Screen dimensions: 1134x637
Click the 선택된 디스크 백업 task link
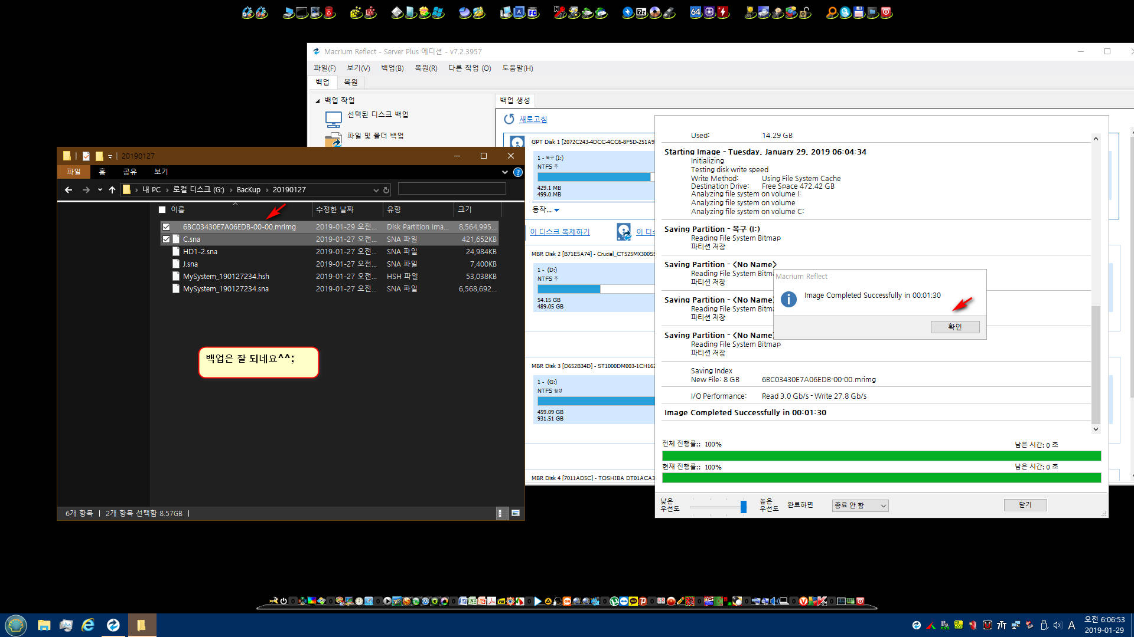pyautogui.click(x=378, y=114)
